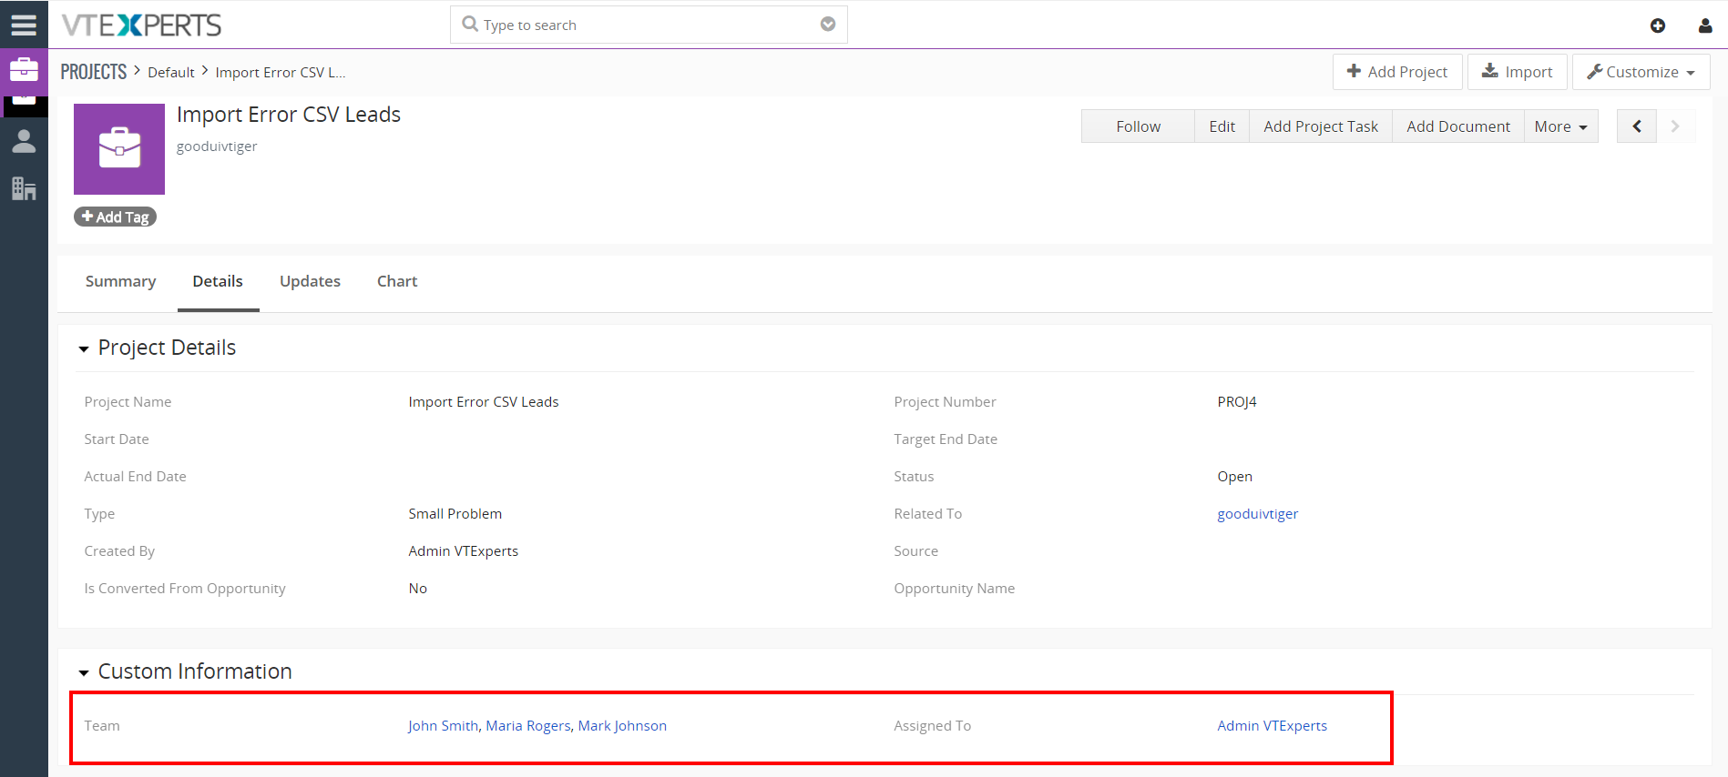The image size is (1728, 777).
Task: Open the More dropdown menu
Action: point(1560,126)
